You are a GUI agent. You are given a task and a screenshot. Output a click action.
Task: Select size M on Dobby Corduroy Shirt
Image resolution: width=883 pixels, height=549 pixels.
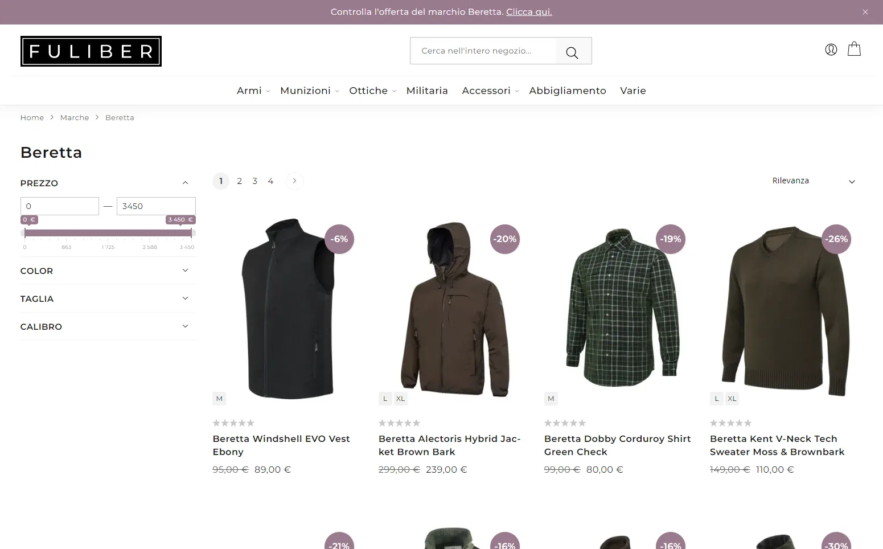pyautogui.click(x=551, y=399)
